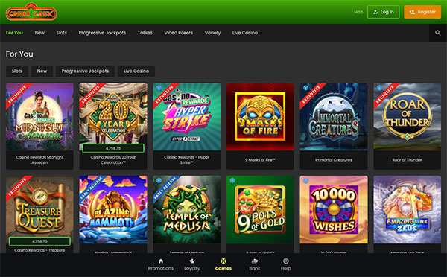This screenshot has width=447, height=277.
Task: Switch to the New navigation tab
Action: (x=39, y=33)
